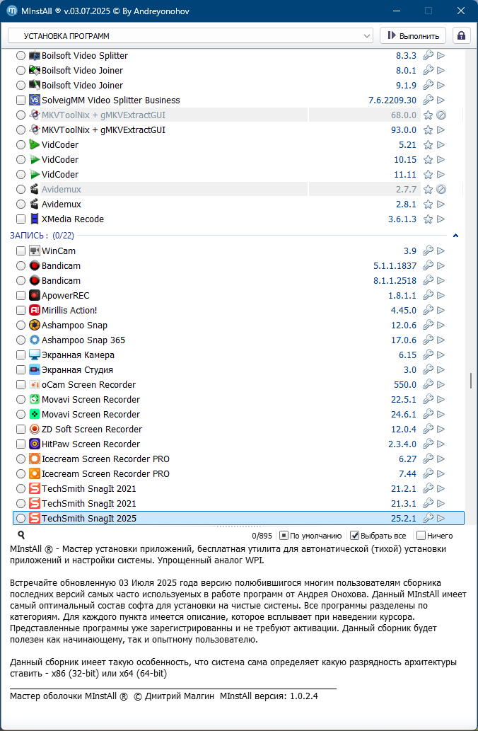
Task: Click key icon for Ashampoo Snap 365
Action: click(429, 340)
